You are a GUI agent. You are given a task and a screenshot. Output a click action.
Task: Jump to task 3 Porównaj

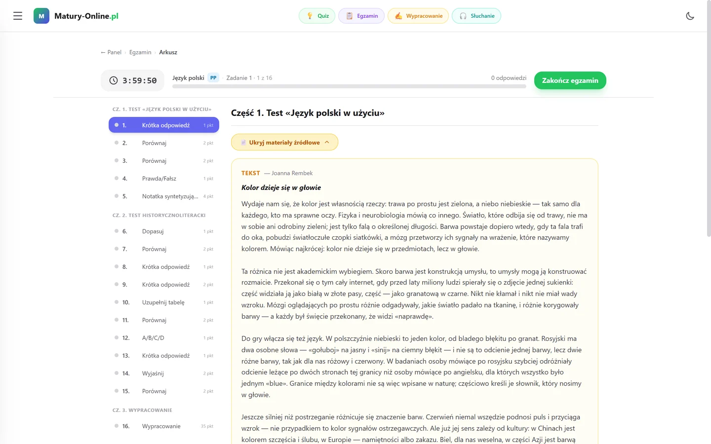point(164,160)
